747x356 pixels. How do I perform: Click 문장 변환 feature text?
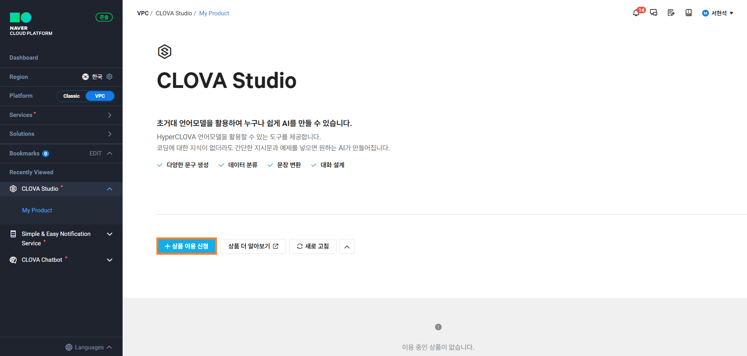pos(289,165)
